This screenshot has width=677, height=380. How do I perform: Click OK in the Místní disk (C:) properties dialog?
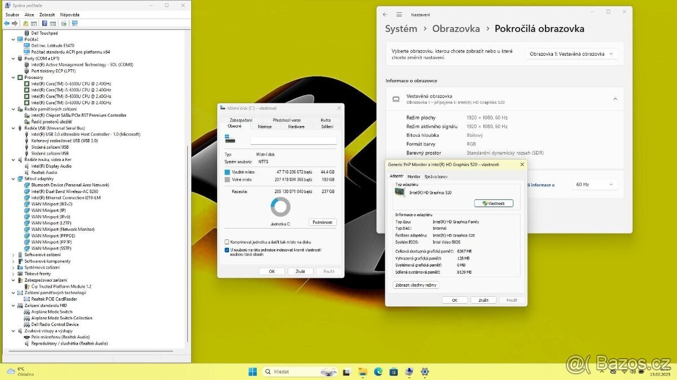[x=272, y=271]
